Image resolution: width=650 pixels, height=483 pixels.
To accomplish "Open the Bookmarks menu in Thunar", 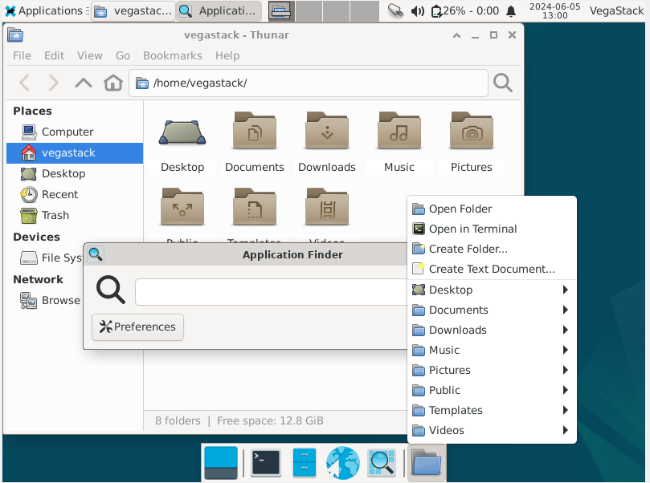I will (172, 55).
